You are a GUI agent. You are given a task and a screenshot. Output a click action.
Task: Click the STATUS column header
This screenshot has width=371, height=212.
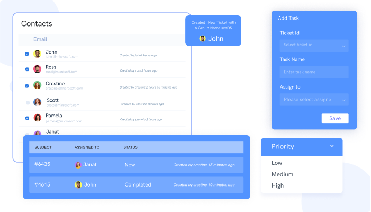pyautogui.click(x=130, y=147)
